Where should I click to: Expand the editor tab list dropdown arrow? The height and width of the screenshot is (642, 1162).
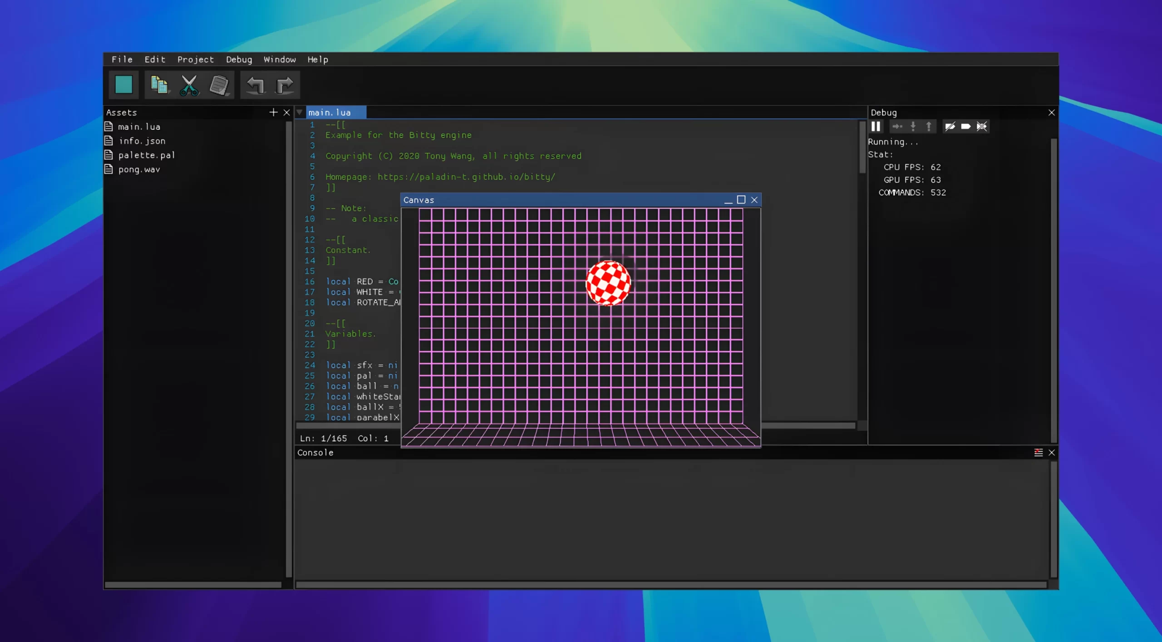300,112
